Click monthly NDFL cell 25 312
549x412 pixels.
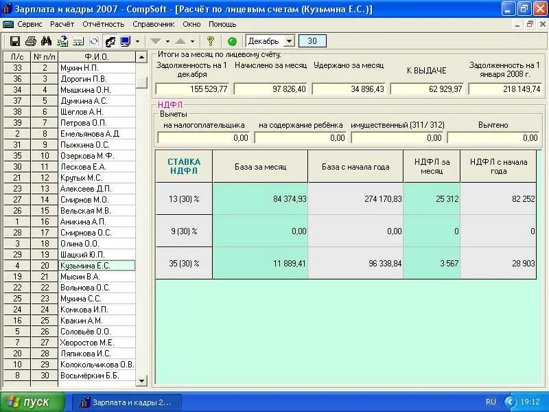pyautogui.click(x=432, y=198)
